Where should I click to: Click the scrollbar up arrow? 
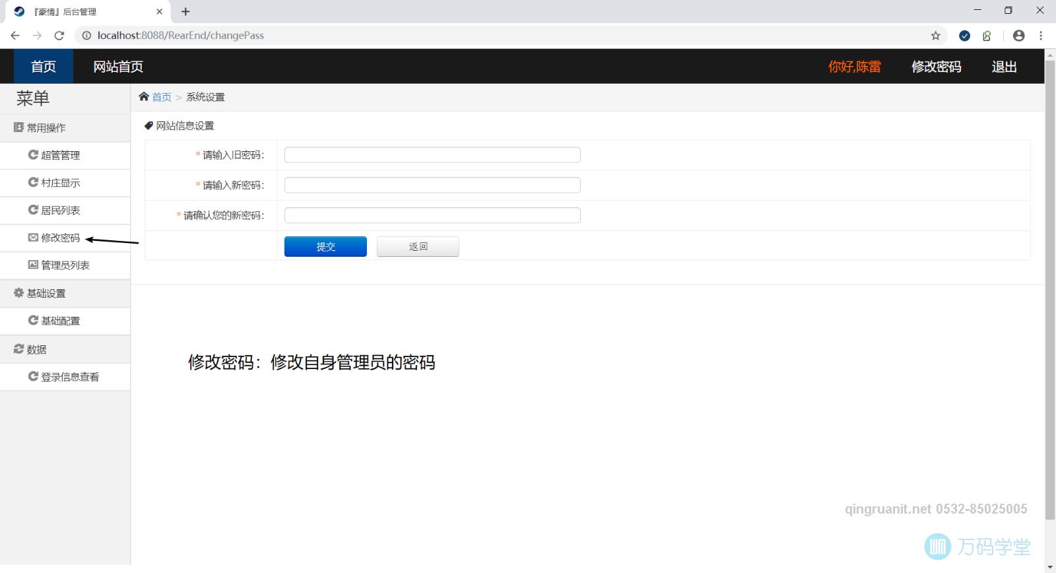click(1050, 54)
